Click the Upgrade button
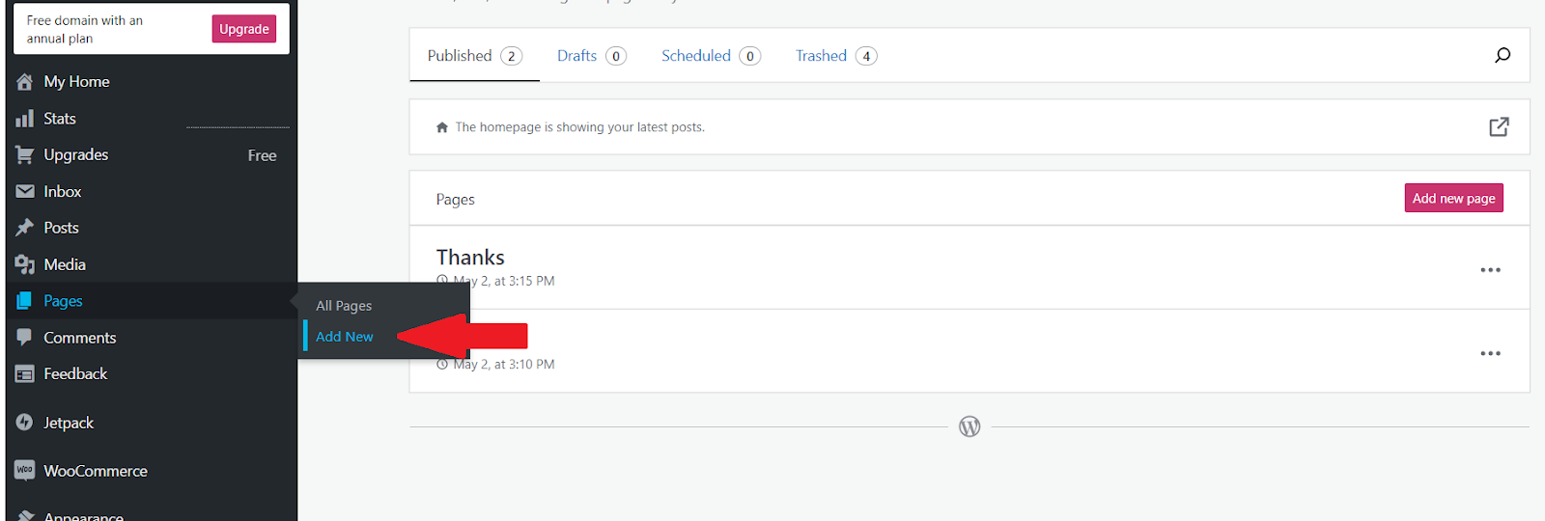Screen dimensions: 1545x521 click(244, 29)
